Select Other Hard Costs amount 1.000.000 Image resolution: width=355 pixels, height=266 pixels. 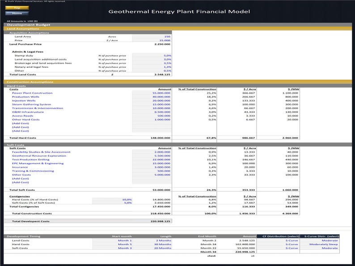click(152, 120)
